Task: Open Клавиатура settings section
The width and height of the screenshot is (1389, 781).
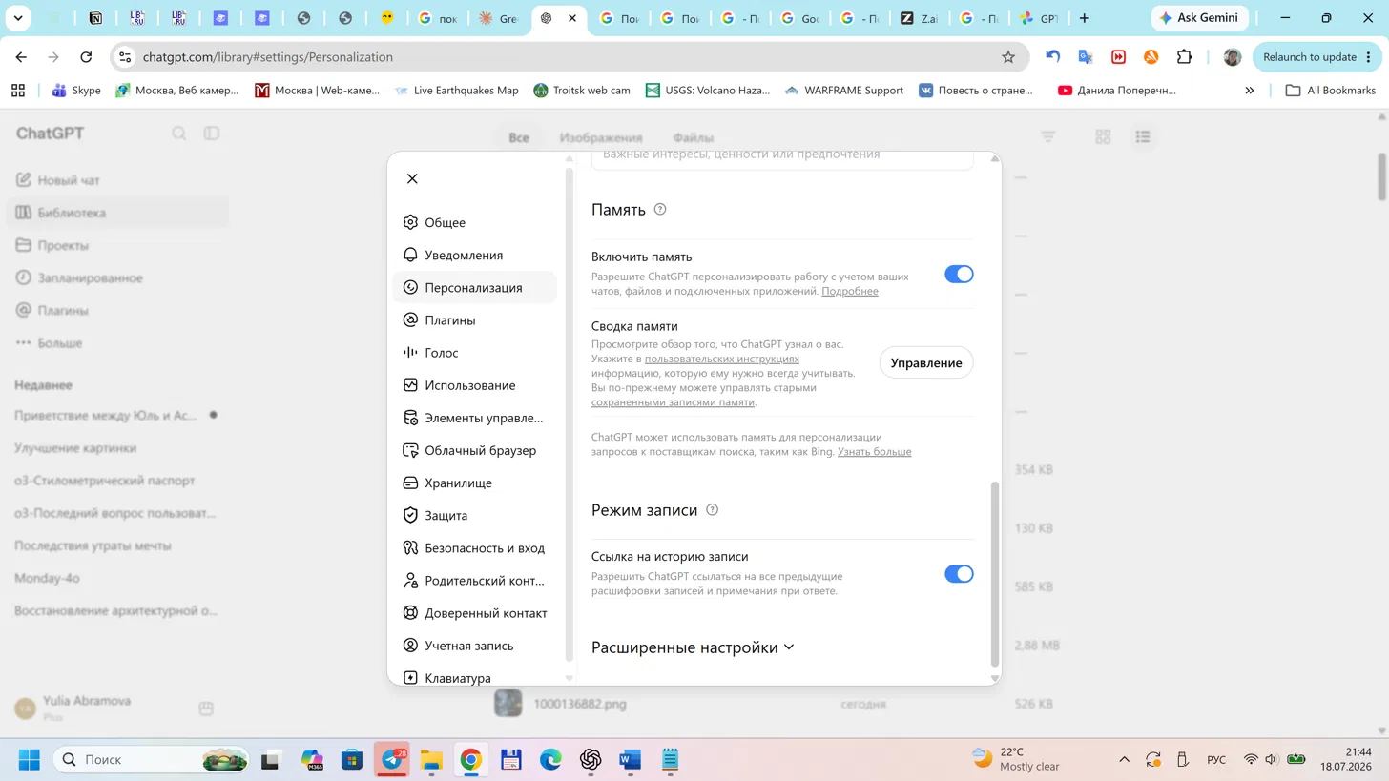Action: point(474,678)
